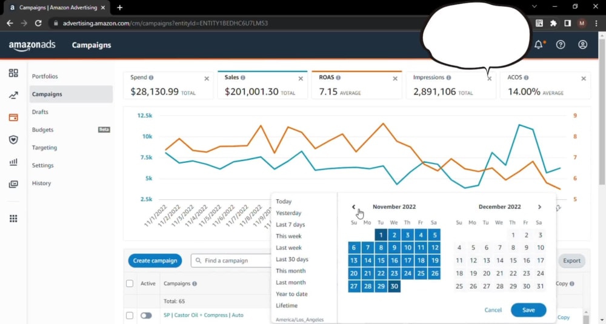Choose the Year to date preset

[291, 294]
